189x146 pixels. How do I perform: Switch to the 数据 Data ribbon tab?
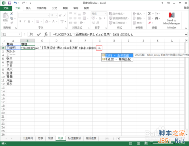pos(65,8)
